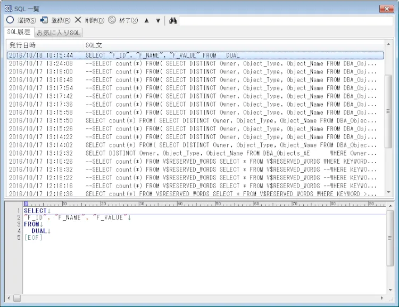This screenshot has height=307, width=399.
Task: Select the row dated 2016/10/17 13:17:42
Action: [x=195, y=96]
